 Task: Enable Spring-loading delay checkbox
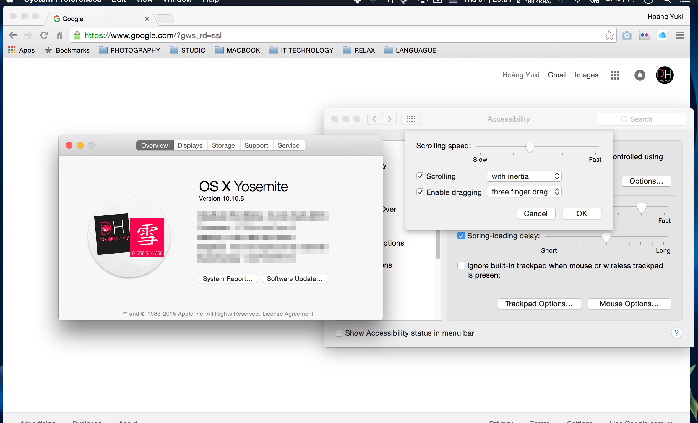pyautogui.click(x=460, y=236)
